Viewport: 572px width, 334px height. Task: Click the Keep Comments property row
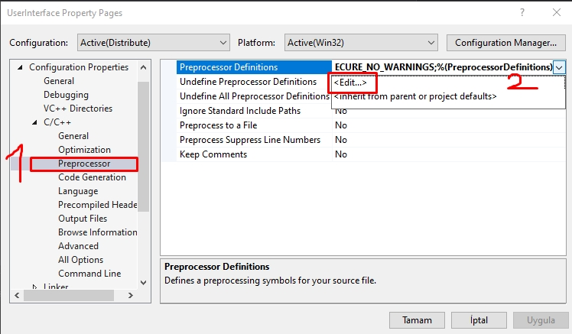[x=213, y=154]
